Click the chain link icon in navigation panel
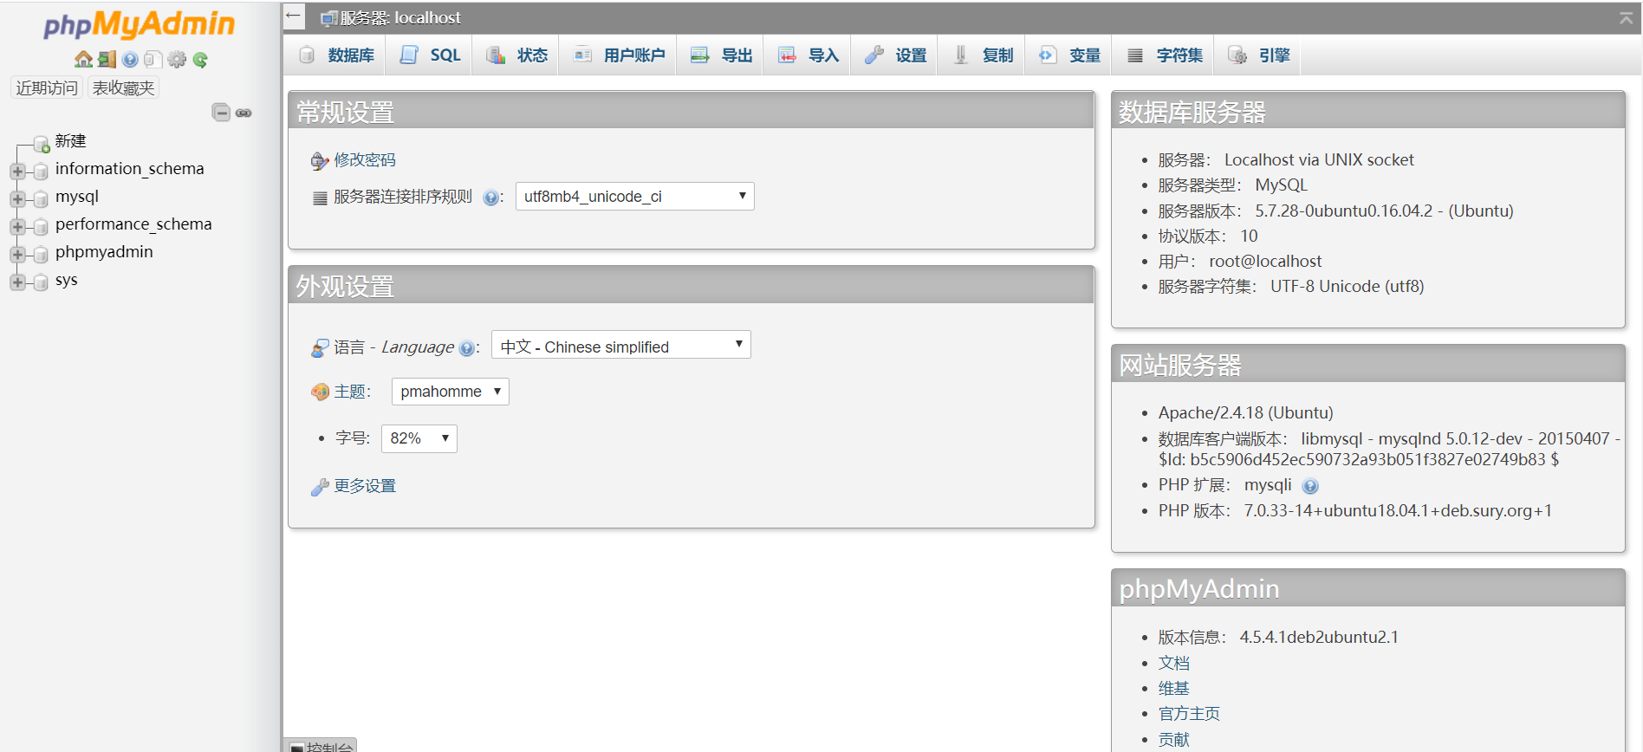This screenshot has height=752, width=1643. click(x=244, y=113)
